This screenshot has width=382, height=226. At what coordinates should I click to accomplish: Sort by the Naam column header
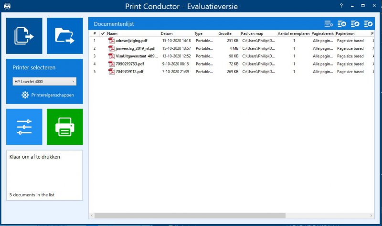(x=112, y=33)
